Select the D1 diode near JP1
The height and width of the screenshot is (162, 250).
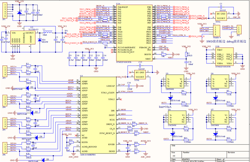coord(19,13)
